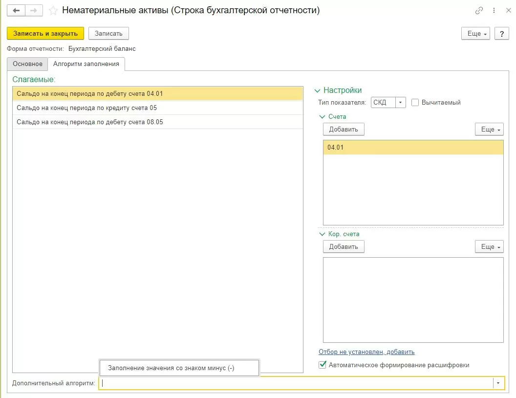Add form to favorites with star icon

click(x=54, y=10)
